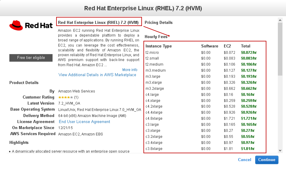Image resolution: width=286 pixels, height=172 pixels.
Task: Select the c3.8xlarge instance row label
Action: [x=154, y=149]
